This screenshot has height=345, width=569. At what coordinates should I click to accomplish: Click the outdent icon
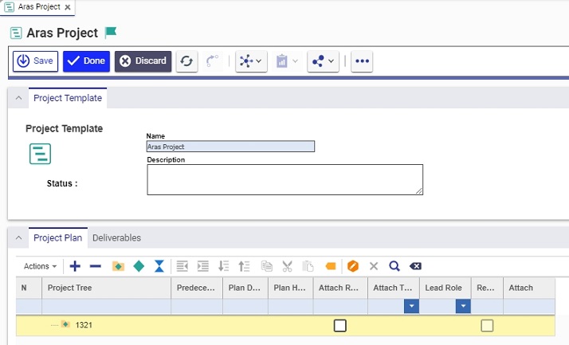[182, 266]
